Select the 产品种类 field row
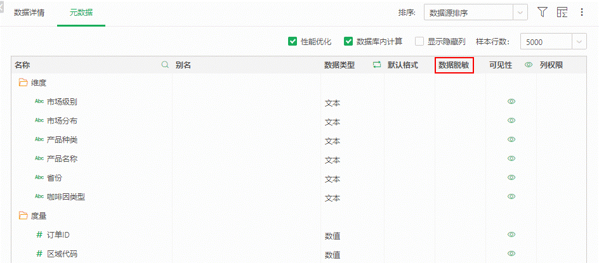The width and height of the screenshot is (599, 263). 299,139
